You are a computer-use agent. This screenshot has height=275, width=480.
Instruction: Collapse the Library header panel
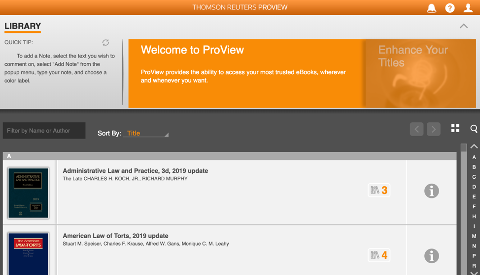463,26
